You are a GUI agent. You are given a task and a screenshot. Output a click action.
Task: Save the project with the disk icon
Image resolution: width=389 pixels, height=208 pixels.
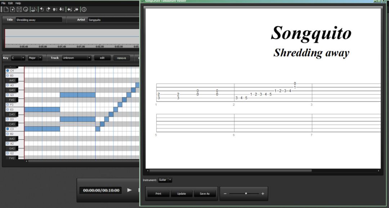point(19,9)
